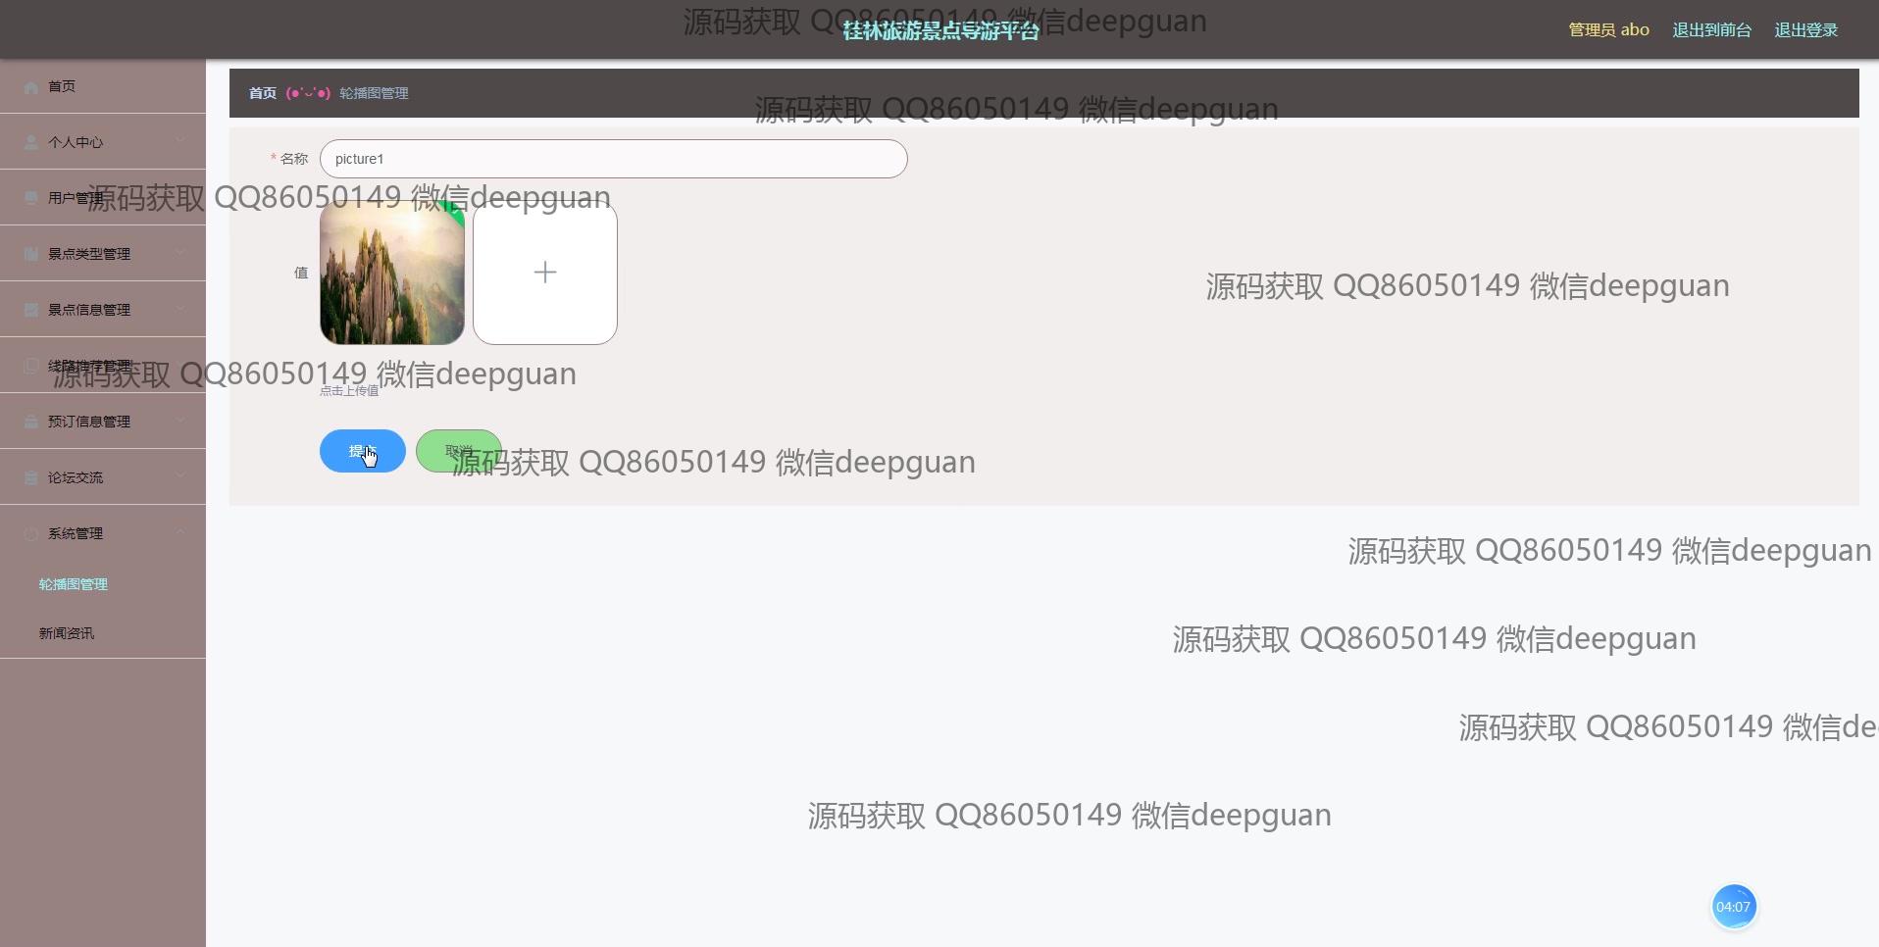Viewport: 1879px width, 947px height.
Task: Click the blue 提交 submit button
Action: pyautogui.click(x=363, y=451)
